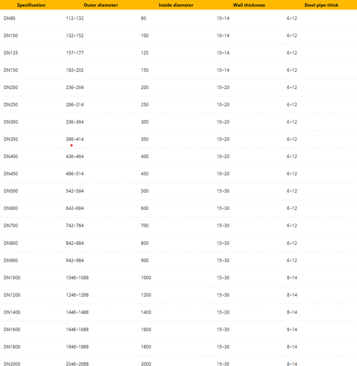This screenshot has width=357, height=366.
Task: Click the Steel pipe thick header
Action: (321, 5)
